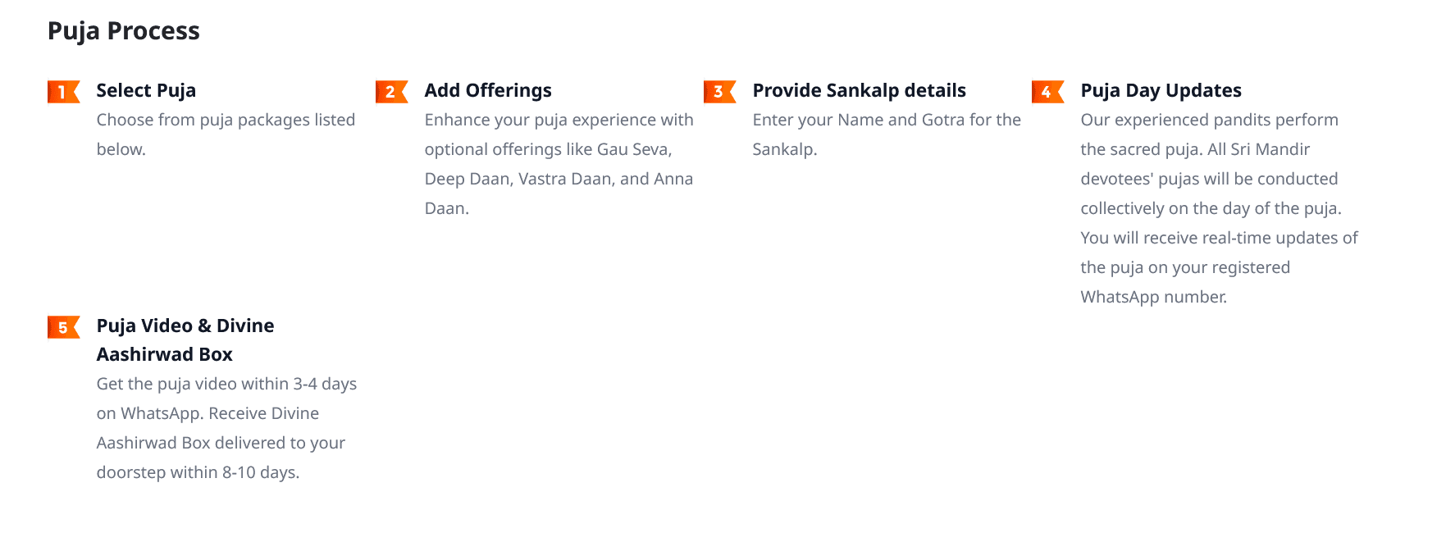Click text 'Choose from puja packages listed below'

(226, 134)
